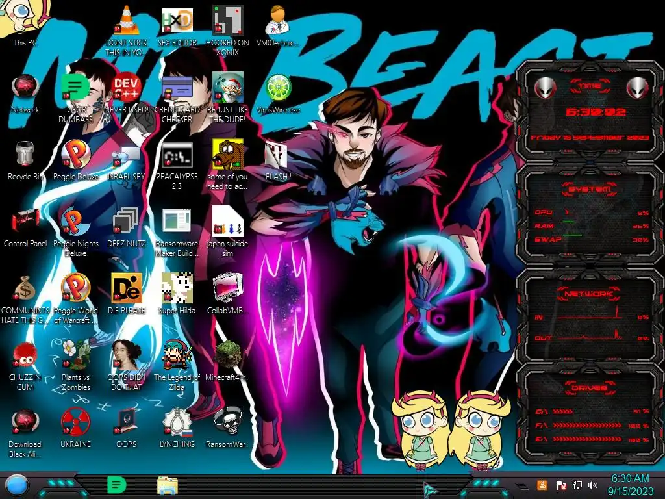Open the VM0Technic desktop shortcut

pyautogui.click(x=278, y=21)
